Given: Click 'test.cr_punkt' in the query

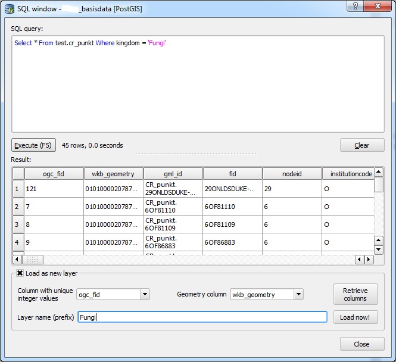Looking at the screenshot, I should coord(74,43).
